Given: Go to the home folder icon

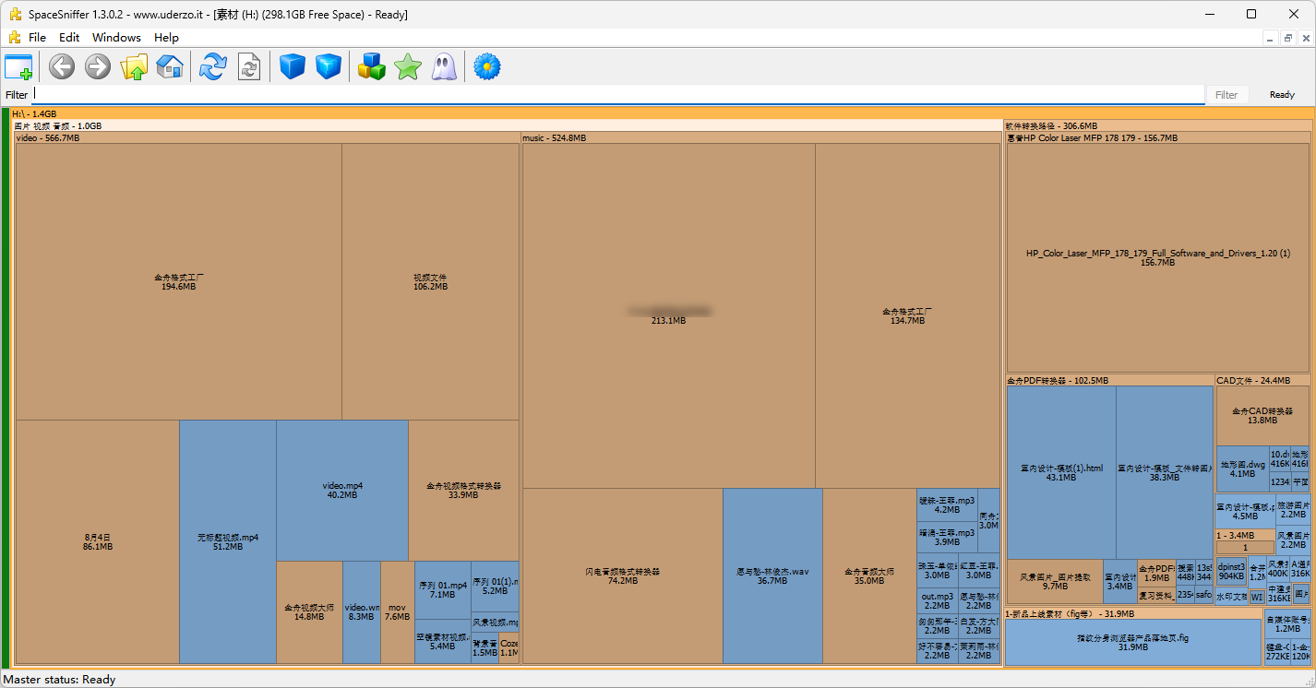Looking at the screenshot, I should (x=170, y=66).
